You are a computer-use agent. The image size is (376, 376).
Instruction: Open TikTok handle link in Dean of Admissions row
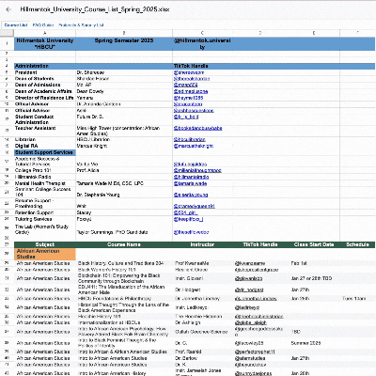point(186,86)
